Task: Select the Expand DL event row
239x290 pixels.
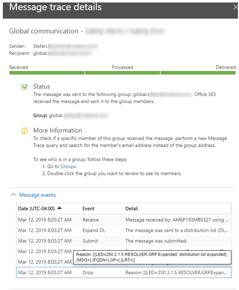Action: [123, 231]
